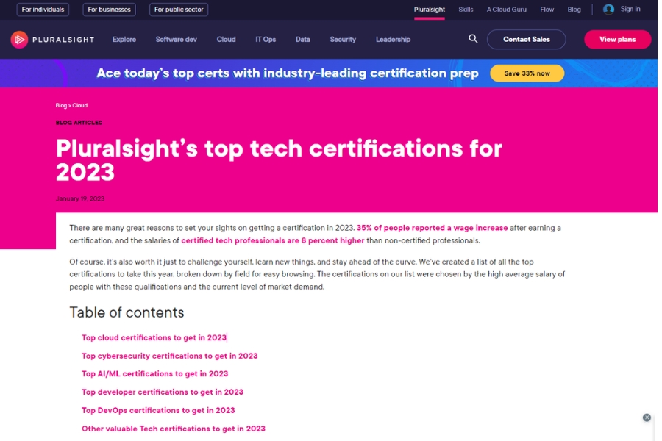This screenshot has width=662, height=441.
Task: Jump to Top cybersecurity certifications section
Action: pos(169,356)
